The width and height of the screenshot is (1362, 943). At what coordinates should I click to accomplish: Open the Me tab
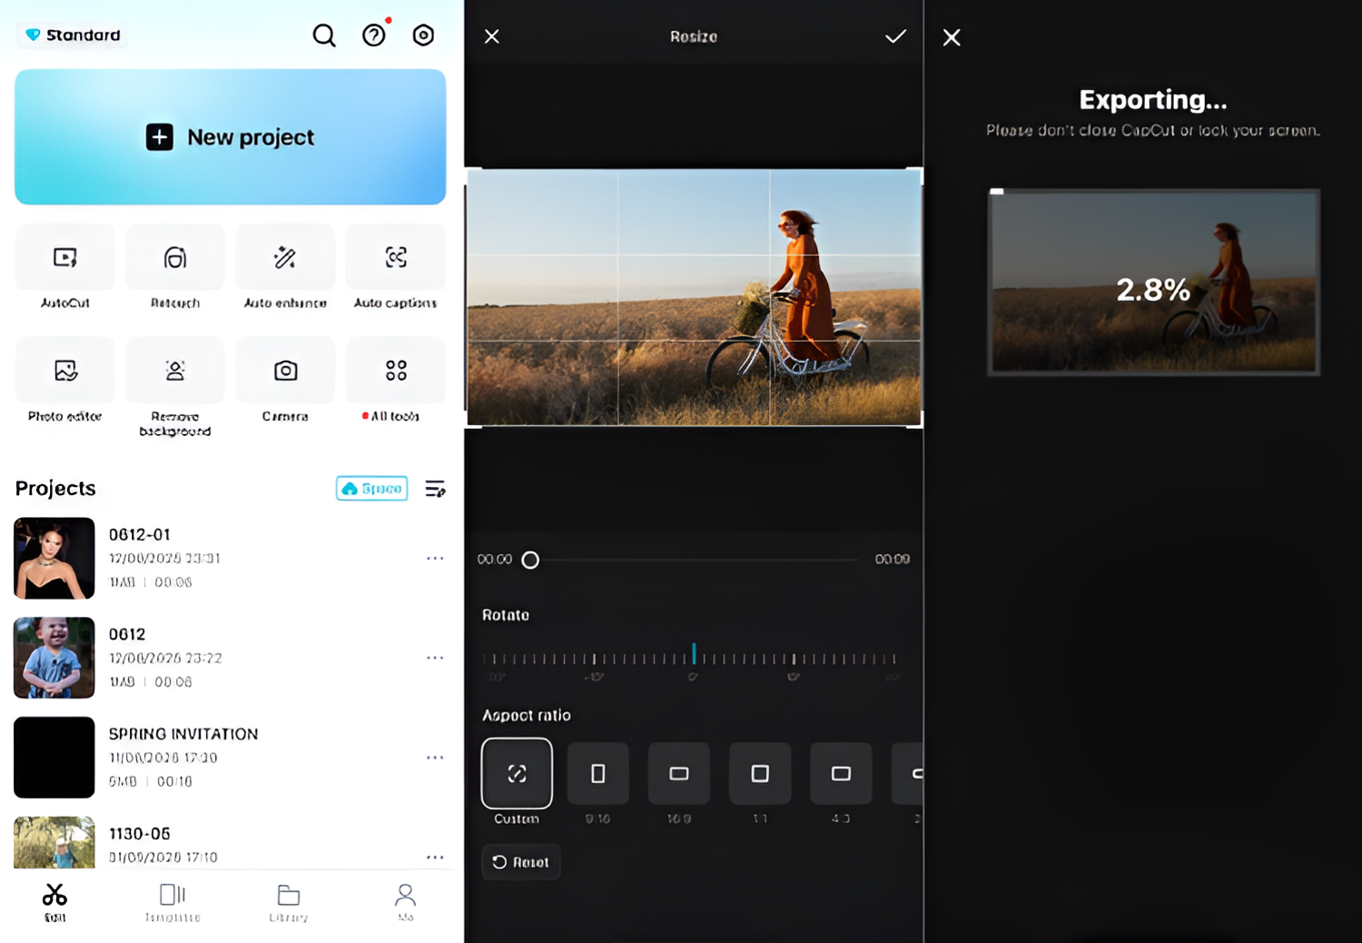pos(405,901)
